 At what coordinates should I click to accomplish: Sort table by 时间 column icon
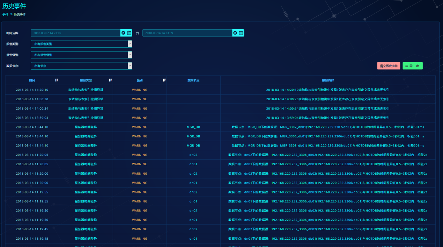click(57, 80)
